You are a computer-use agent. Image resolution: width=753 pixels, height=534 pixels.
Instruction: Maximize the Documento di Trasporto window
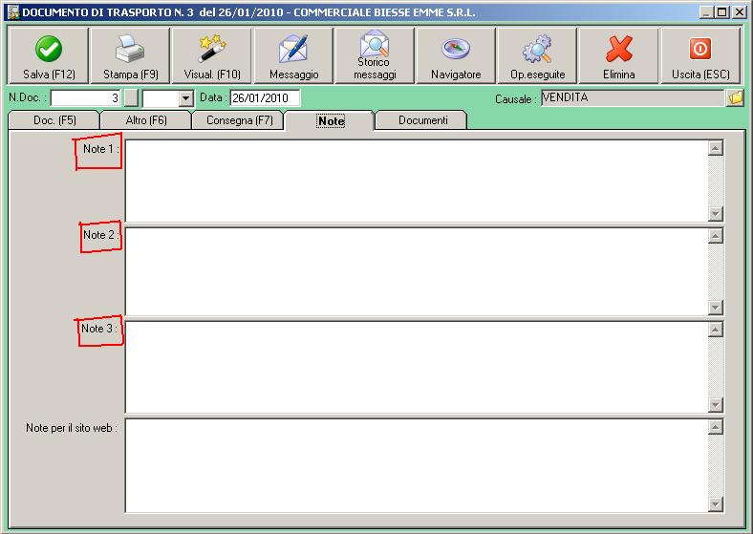pyautogui.click(x=721, y=12)
